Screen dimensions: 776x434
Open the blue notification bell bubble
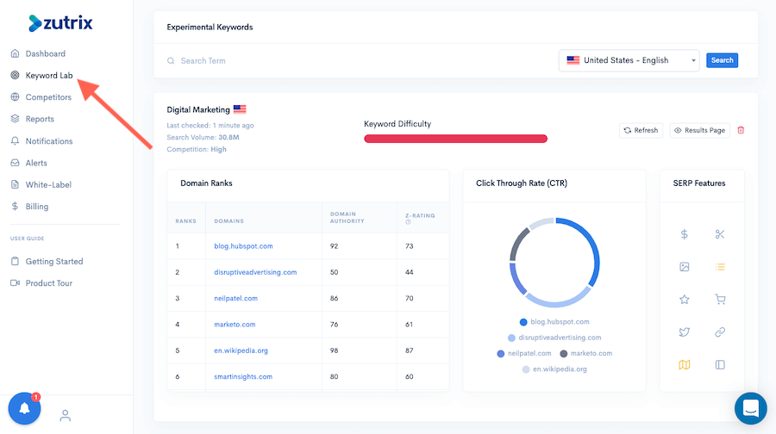pos(24,408)
